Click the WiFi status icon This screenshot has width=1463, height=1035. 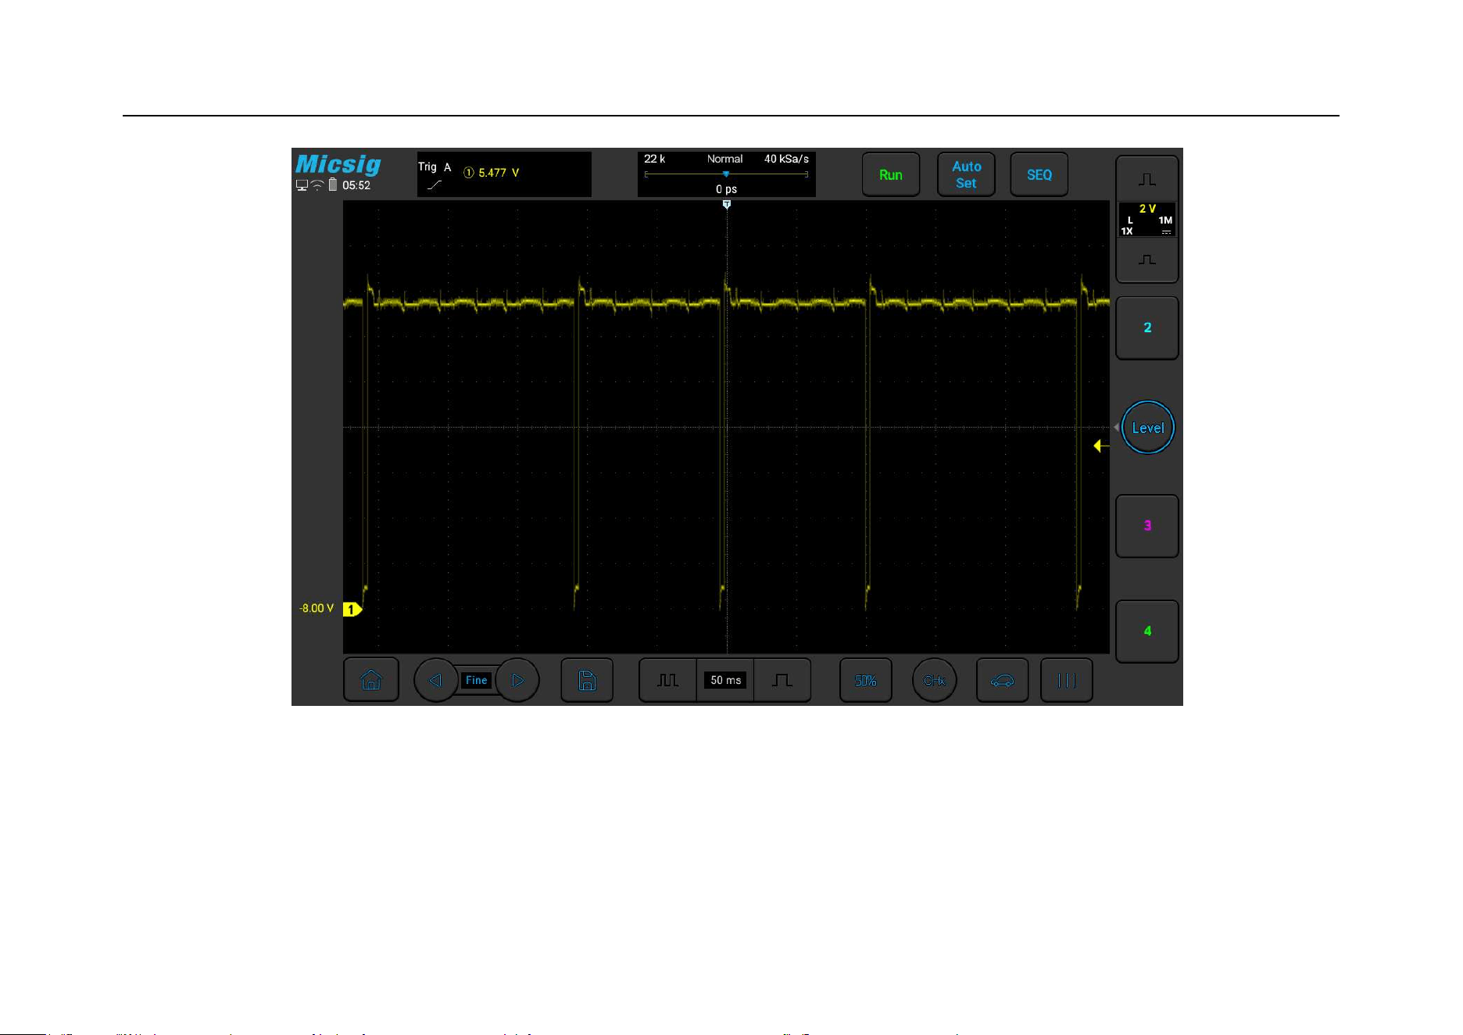[x=317, y=185]
